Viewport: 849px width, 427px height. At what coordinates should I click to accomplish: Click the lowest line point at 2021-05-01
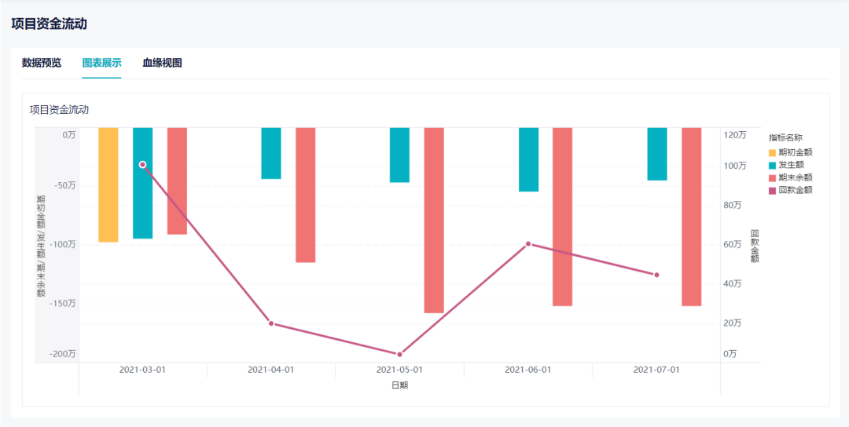click(x=399, y=354)
